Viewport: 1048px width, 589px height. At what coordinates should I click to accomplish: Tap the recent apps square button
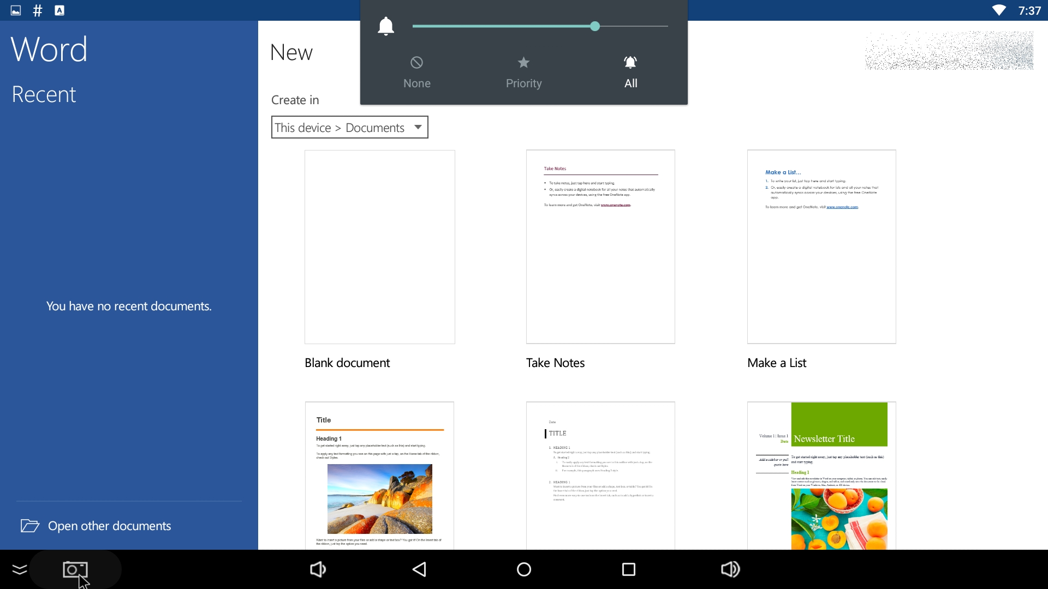(629, 569)
